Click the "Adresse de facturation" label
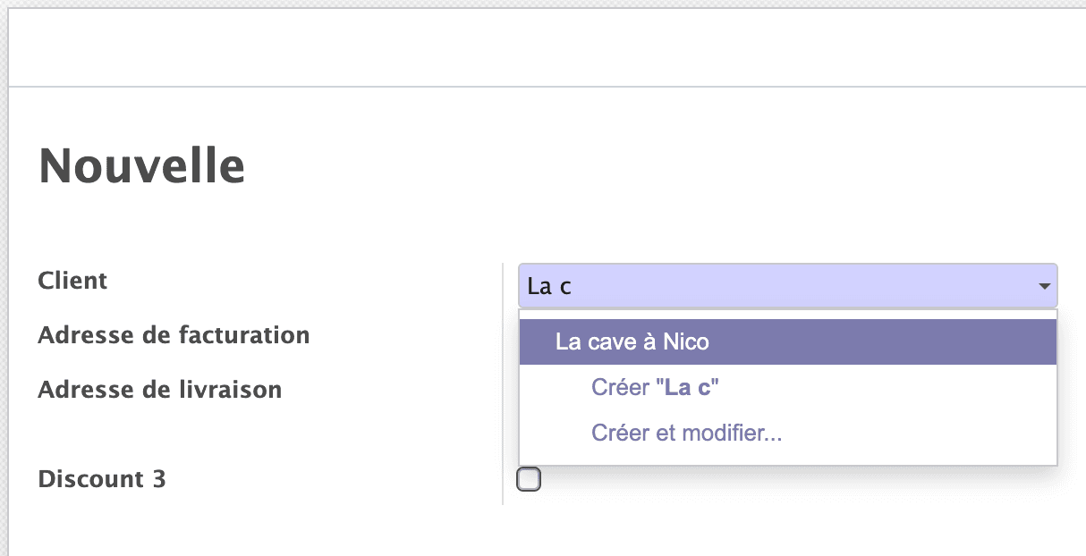The height and width of the screenshot is (556, 1086). tap(174, 335)
